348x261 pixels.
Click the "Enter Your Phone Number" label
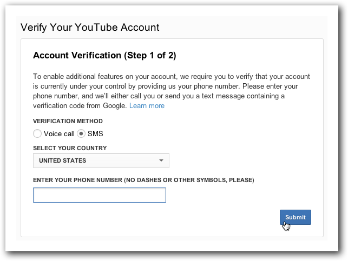[x=78, y=180]
